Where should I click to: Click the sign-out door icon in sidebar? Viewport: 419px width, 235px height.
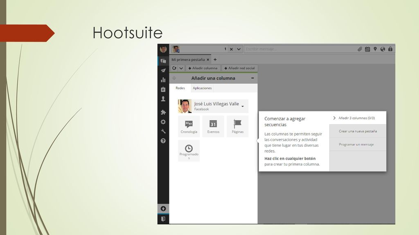[x=163, y=219]
